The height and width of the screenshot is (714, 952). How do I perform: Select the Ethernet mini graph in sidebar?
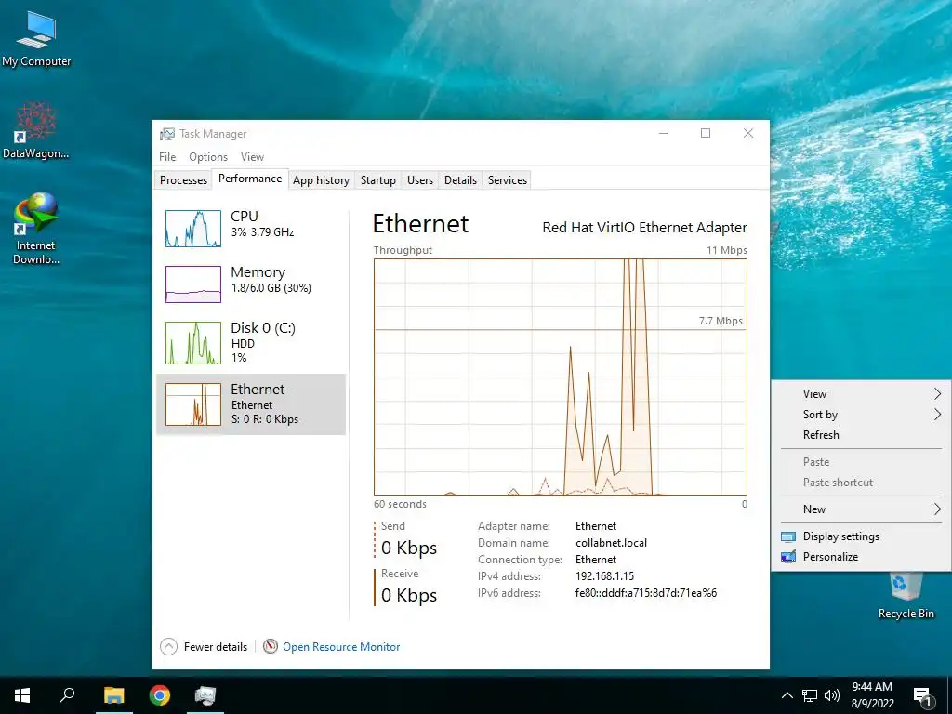(x=193, y=404)
